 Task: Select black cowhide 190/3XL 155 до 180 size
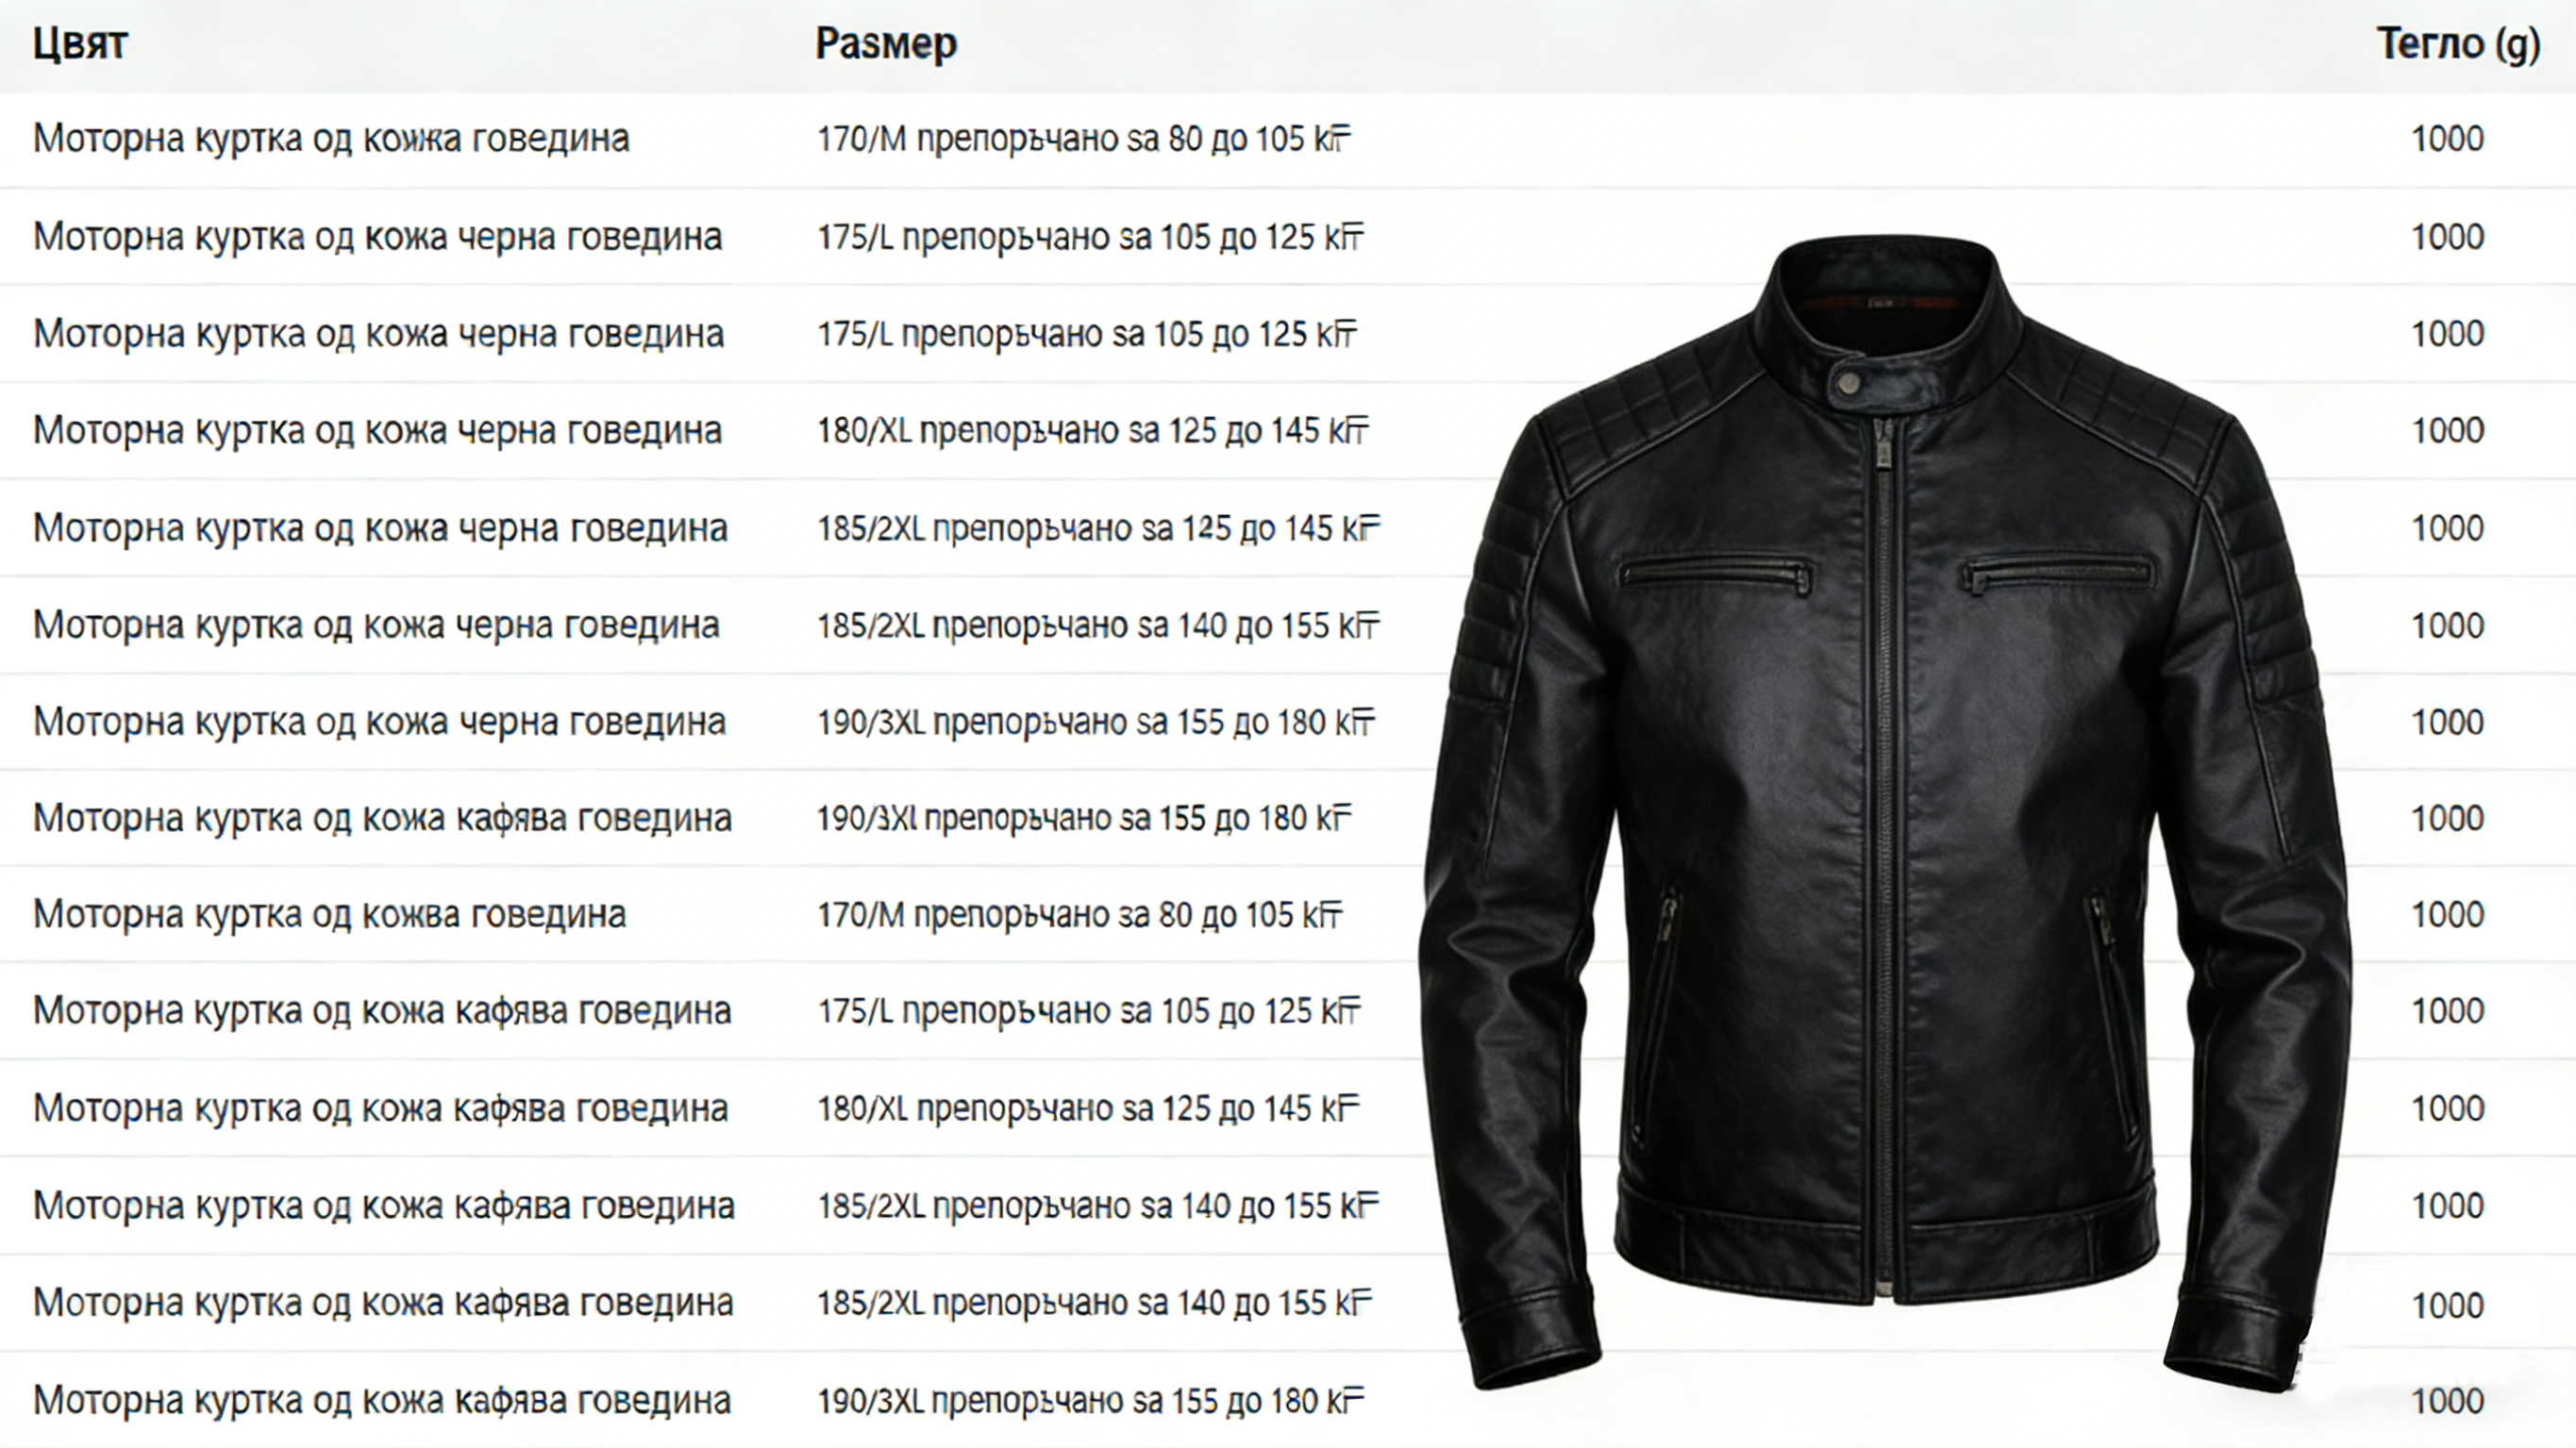pyautogui.click(x=1096, y=722)
